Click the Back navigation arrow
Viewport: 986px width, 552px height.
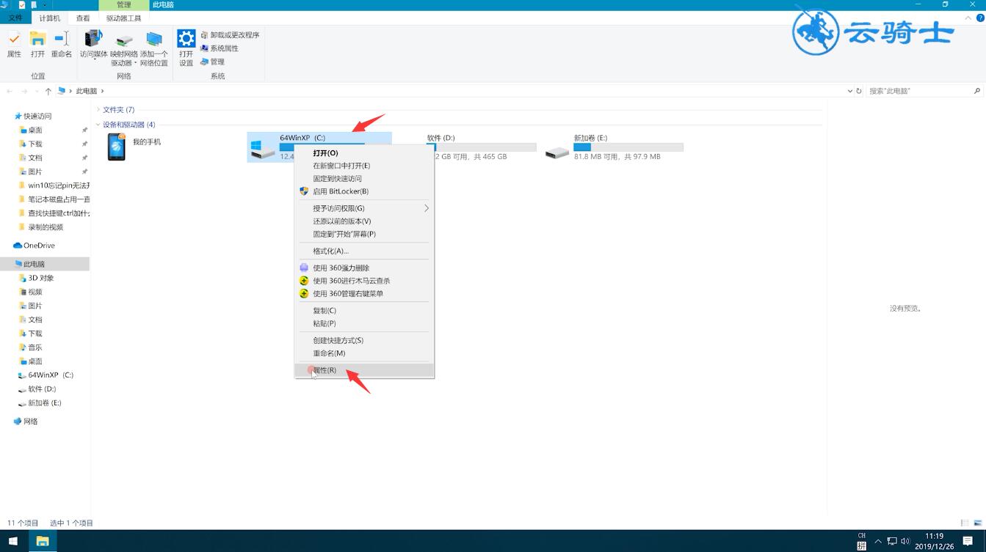10,91
